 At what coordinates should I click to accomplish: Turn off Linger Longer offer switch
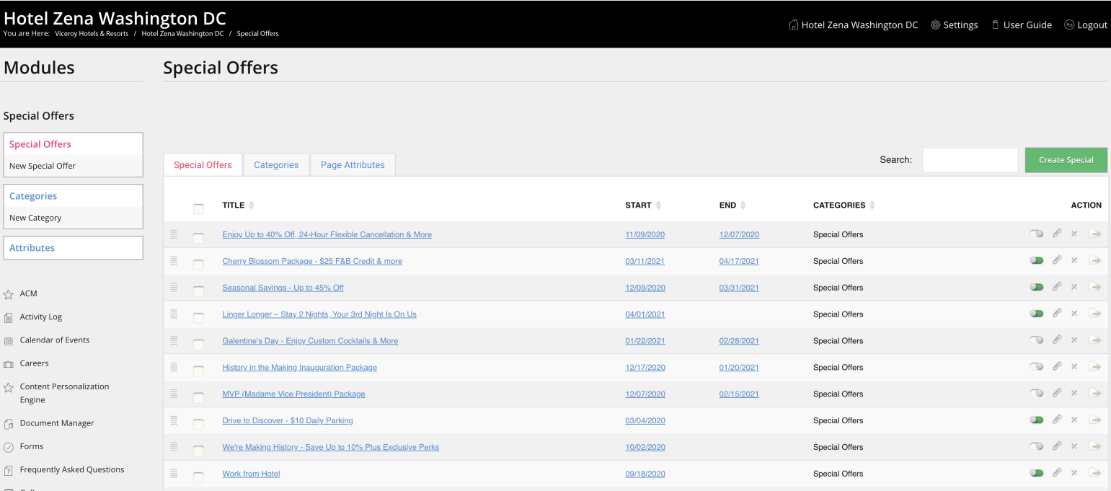1037,314
